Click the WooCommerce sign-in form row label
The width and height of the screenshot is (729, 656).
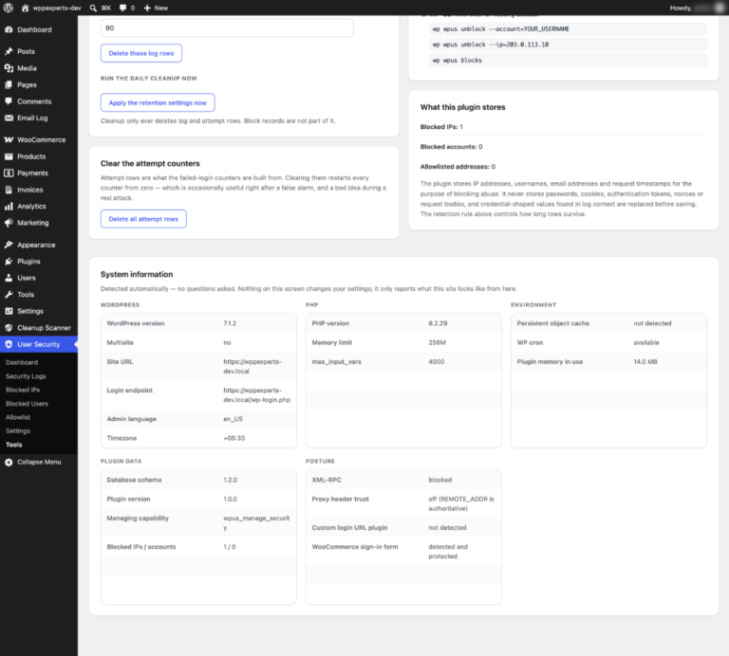[x=355, y=547]
